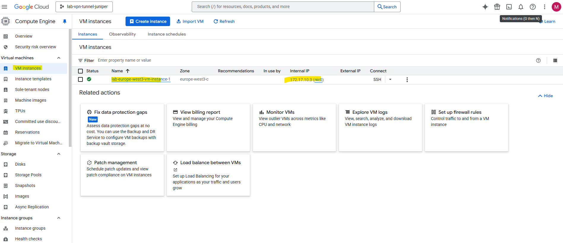563x243 pixels.
Task: Click the Disks sidebar icon
Action: (6, 164)
